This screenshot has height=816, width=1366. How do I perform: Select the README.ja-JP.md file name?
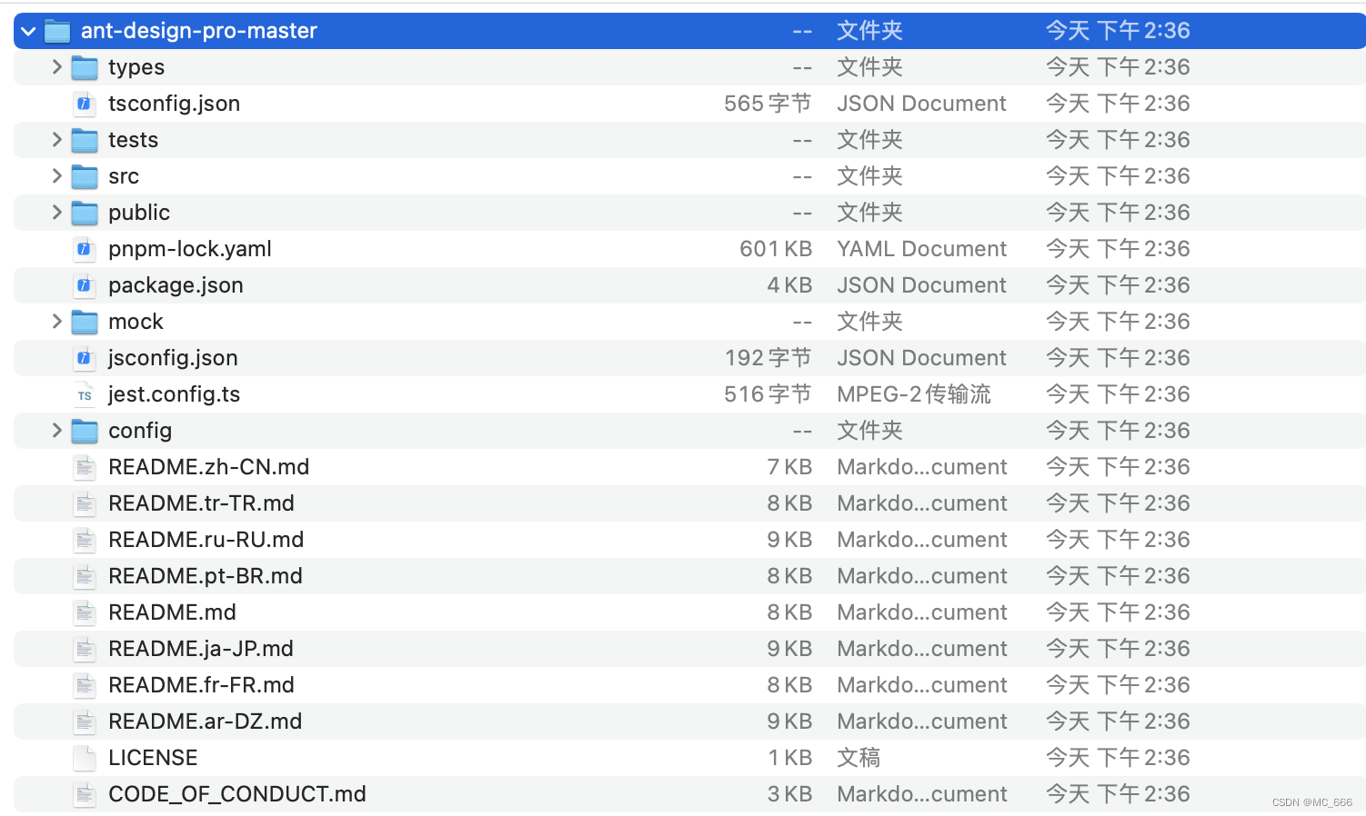201,649
